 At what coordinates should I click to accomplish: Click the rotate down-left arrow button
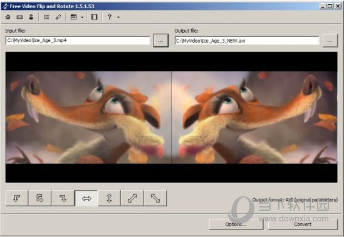click(17, 198)
